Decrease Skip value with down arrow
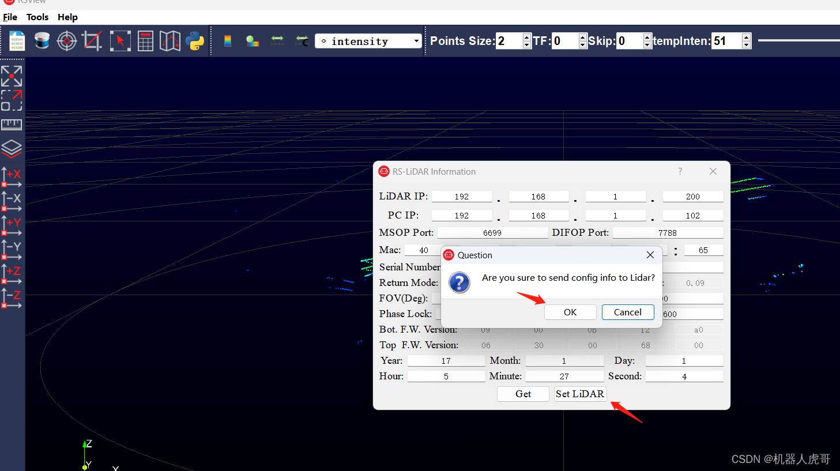The image size is (840, 471). tap(647, 45)
